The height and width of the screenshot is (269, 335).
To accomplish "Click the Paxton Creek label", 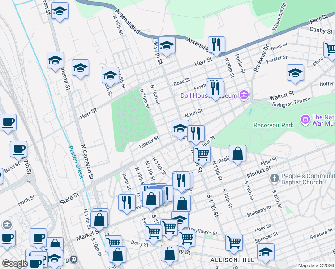I will tap(76, 162).
